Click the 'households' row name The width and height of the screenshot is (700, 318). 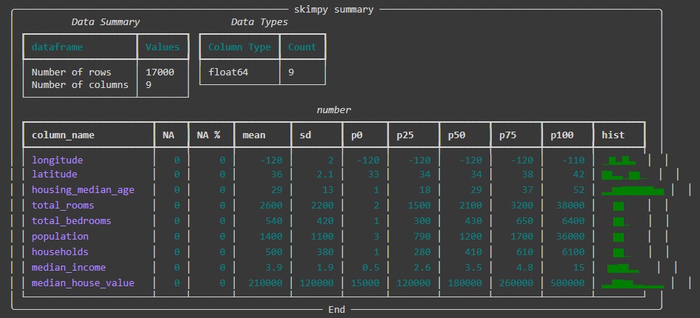pos(60,252)
